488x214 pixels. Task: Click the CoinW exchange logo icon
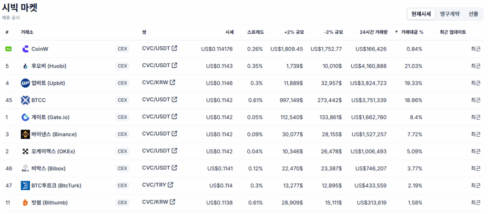pos(25,49)
